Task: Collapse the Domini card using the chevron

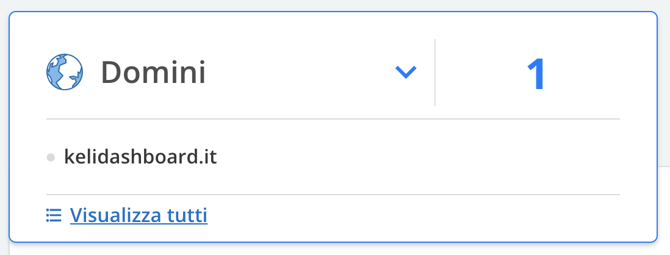Action: (406, 72)
